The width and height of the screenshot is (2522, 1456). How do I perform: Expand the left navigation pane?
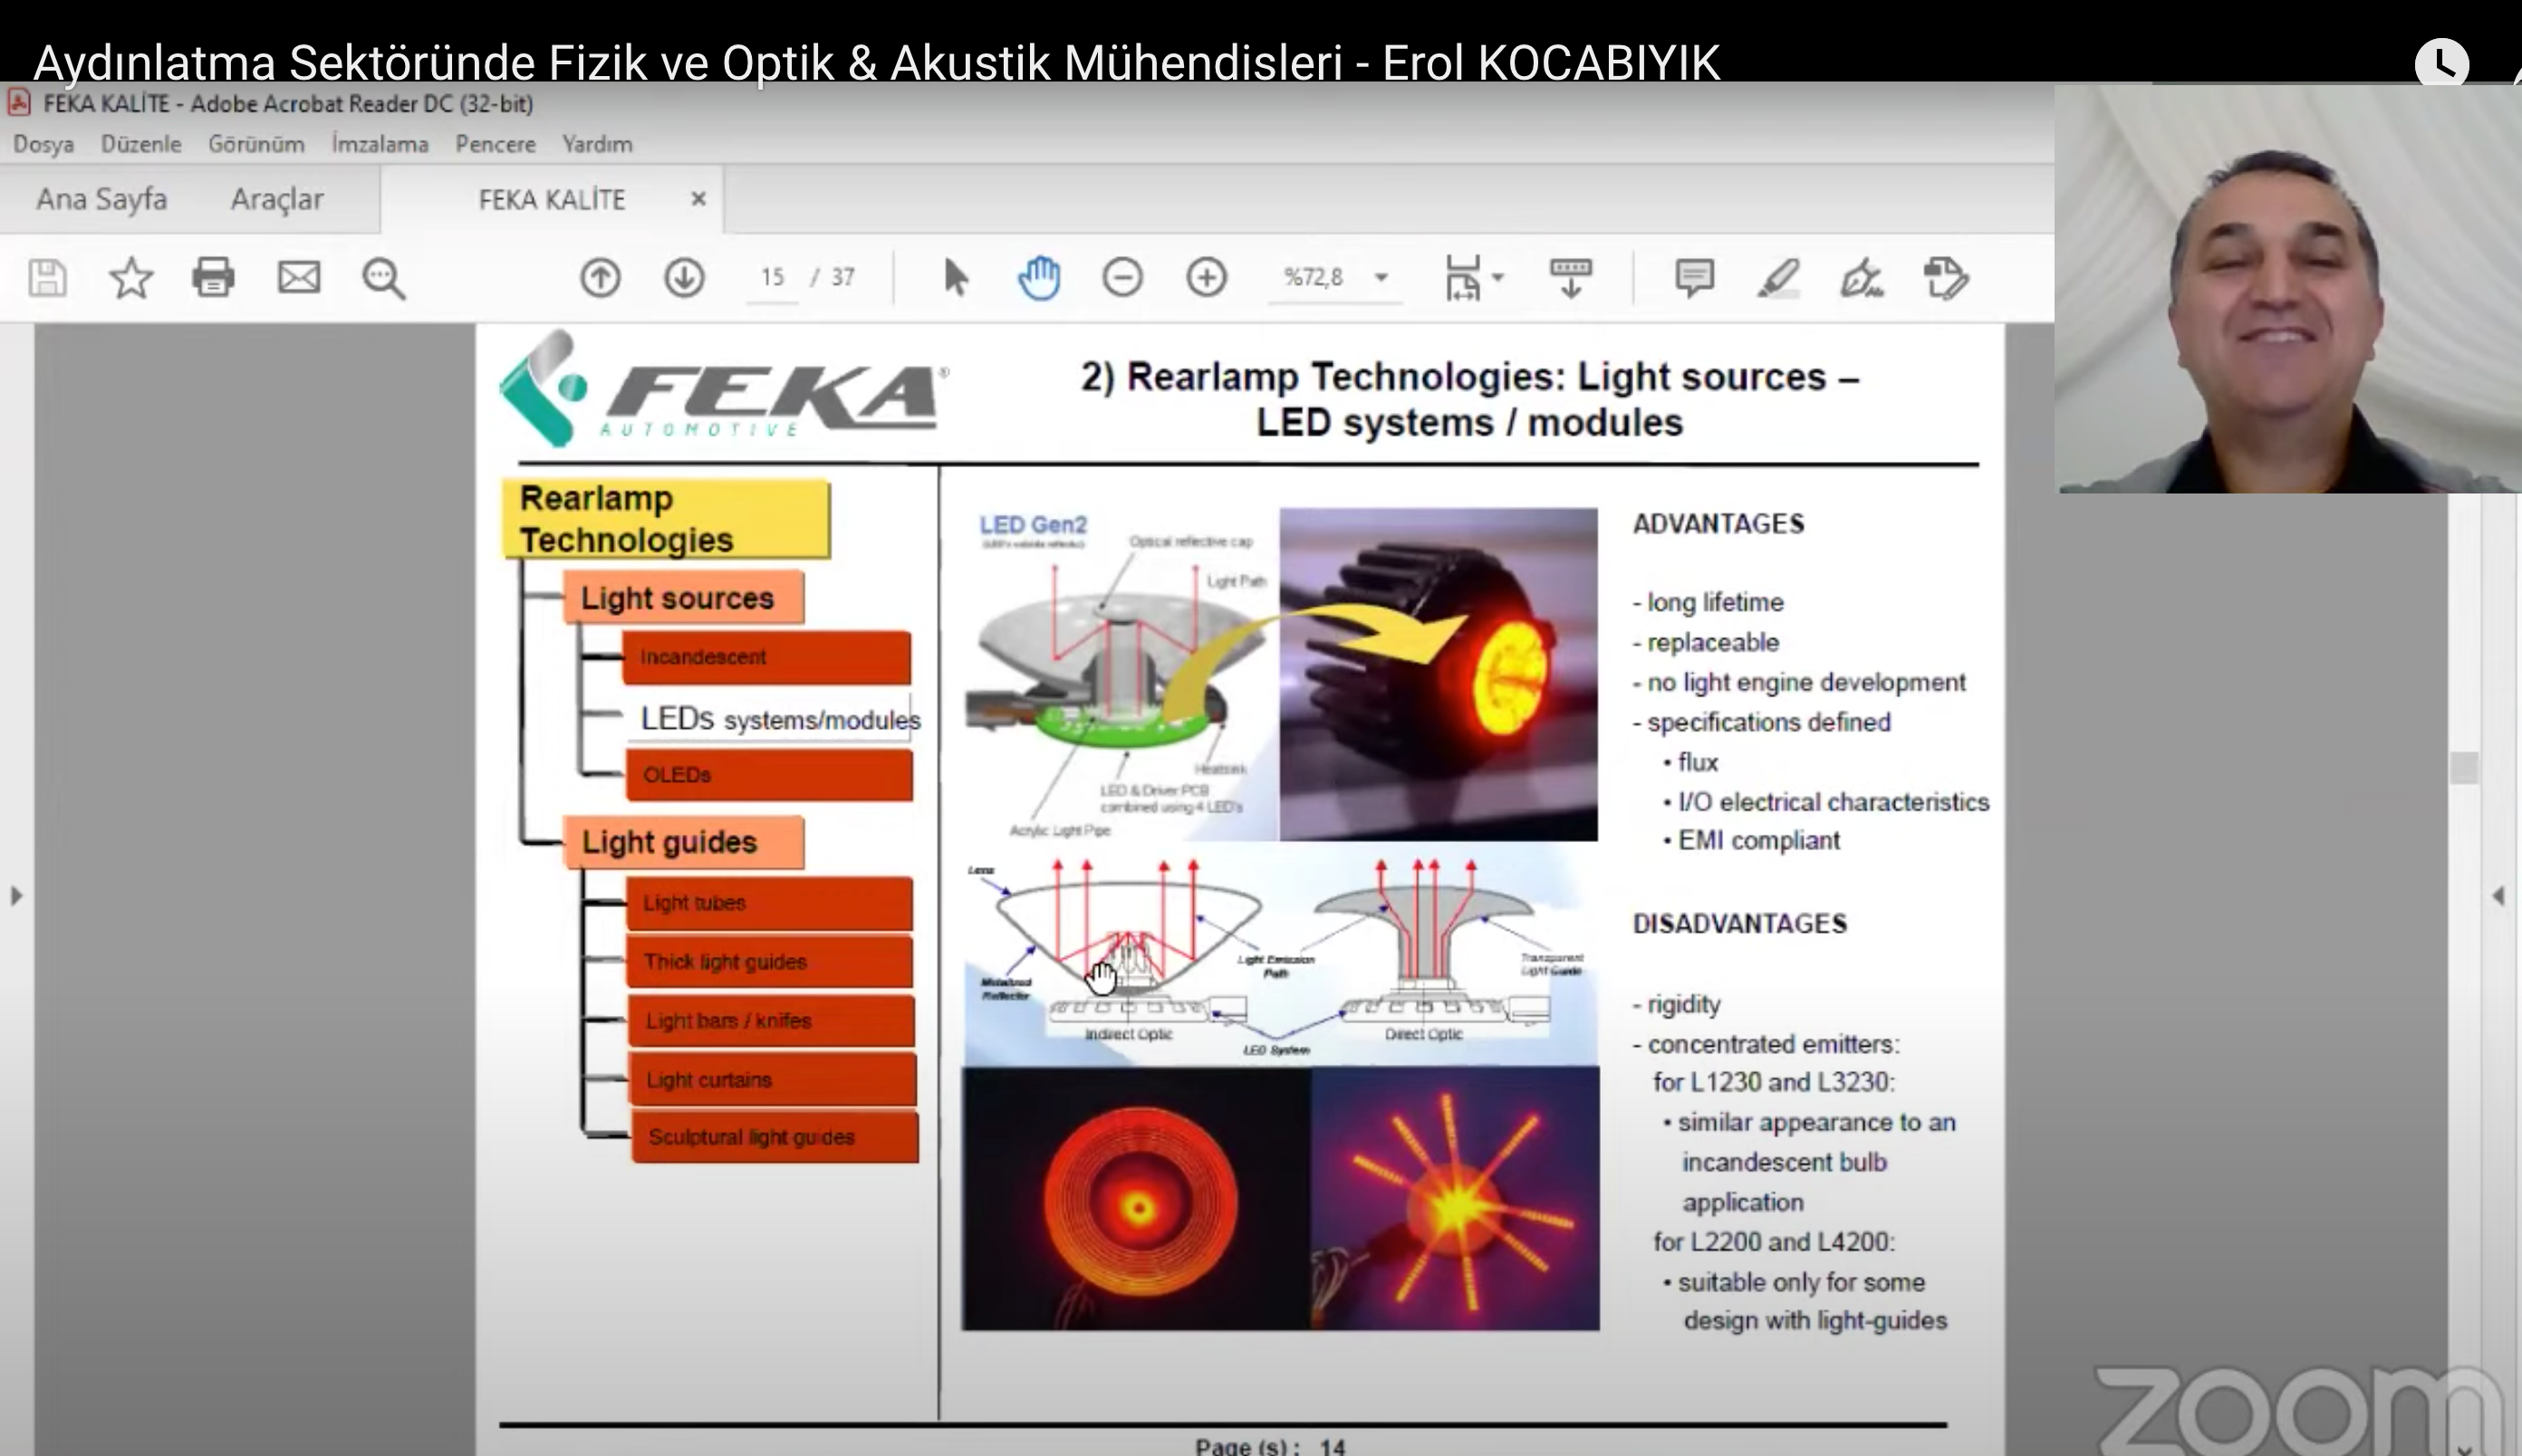[15, 895]
